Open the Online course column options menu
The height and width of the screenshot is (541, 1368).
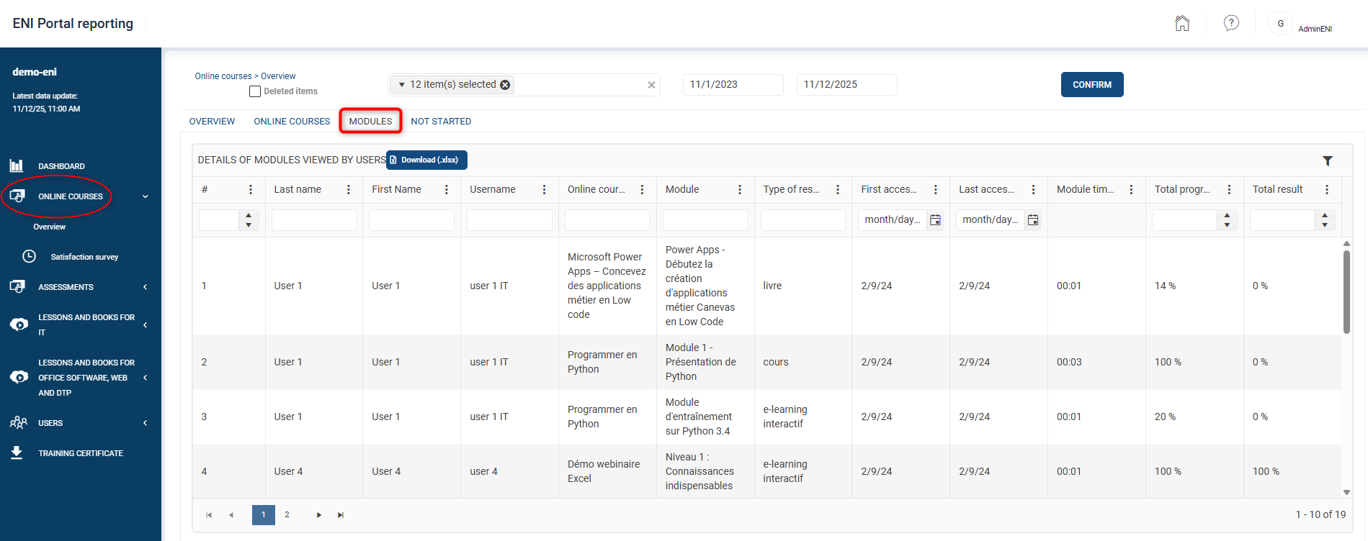click(x=642, y=190)
